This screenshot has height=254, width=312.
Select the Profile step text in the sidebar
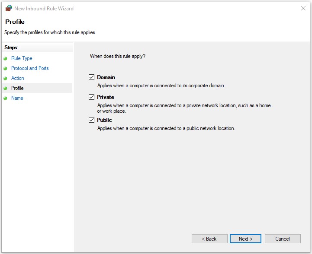coord(17,88)
